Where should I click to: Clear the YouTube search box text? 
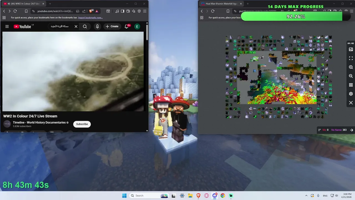click(x=76, y=26)
